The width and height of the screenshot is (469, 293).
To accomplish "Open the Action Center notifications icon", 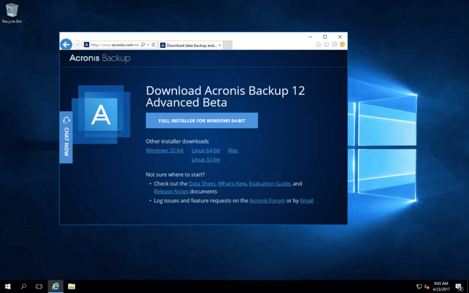I will (459, 287).
